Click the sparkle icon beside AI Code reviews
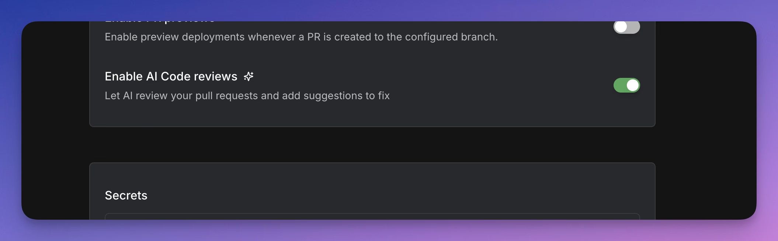 click(x=249, y=76)
